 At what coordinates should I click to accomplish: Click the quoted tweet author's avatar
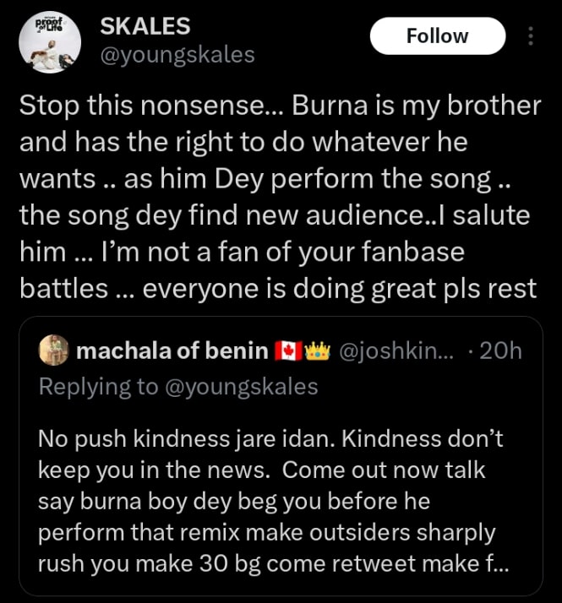[54, 350]
